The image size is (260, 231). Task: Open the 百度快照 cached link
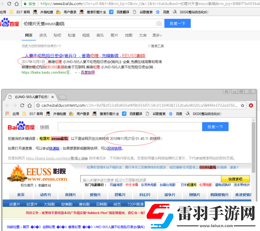[88, 73]
